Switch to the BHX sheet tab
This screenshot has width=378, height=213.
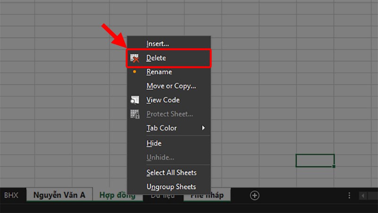[x=11, y=195]
